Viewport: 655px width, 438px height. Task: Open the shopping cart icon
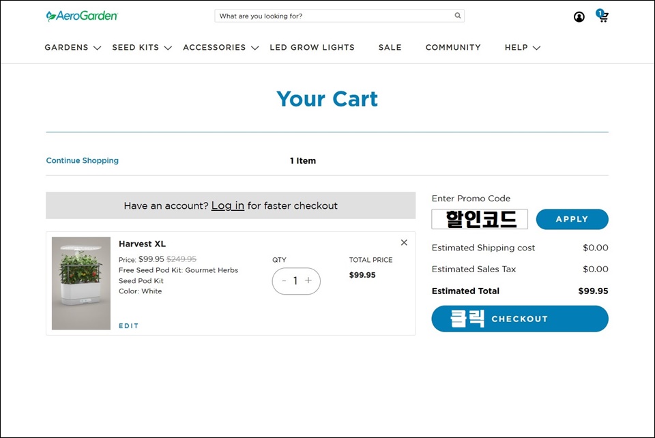point(602,16)
